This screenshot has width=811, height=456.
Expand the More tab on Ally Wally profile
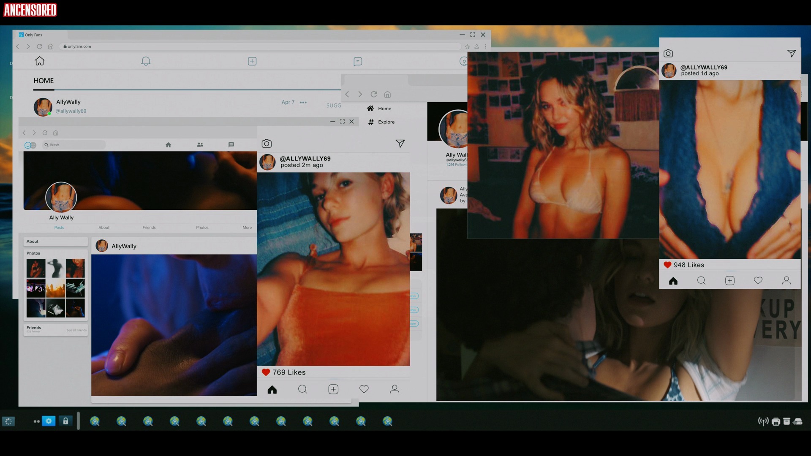(x=247, y=228)
